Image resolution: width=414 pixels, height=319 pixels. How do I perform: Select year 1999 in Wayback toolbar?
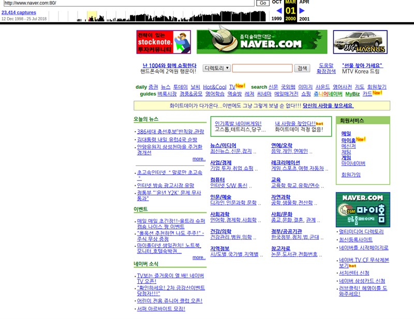click(x=276, y=19)
